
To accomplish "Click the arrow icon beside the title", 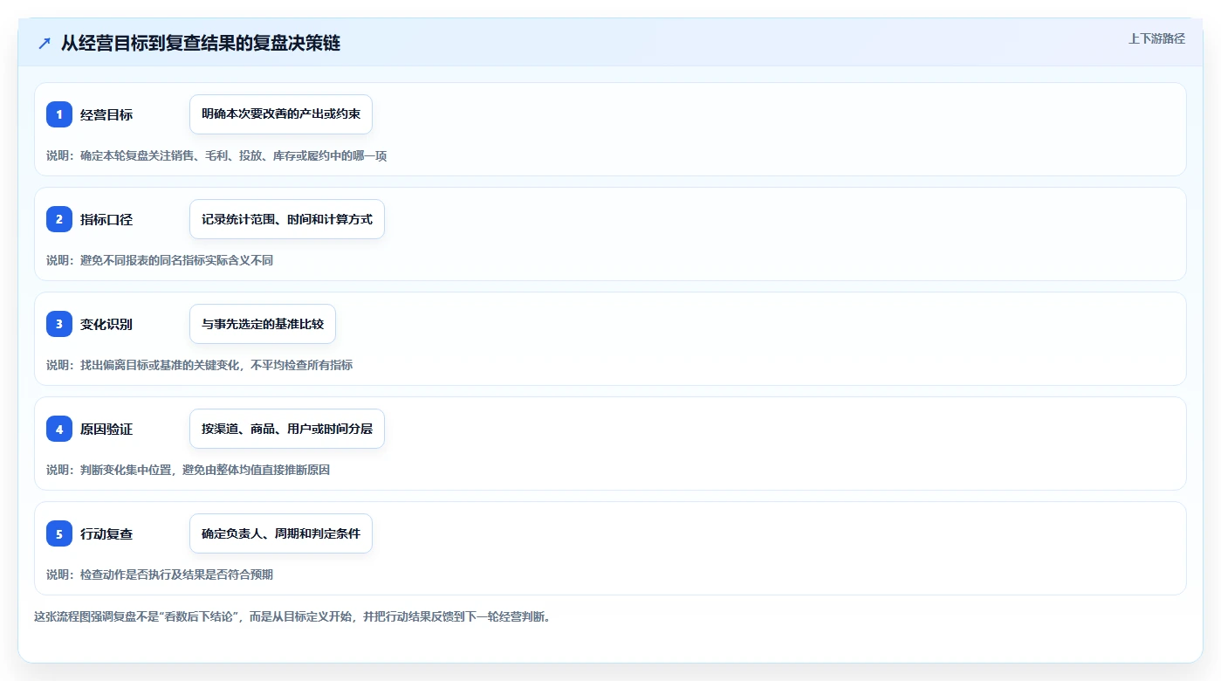I will 45,44.
